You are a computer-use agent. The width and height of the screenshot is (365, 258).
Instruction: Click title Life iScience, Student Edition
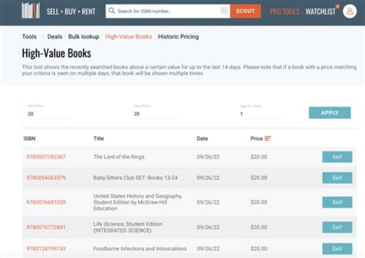(x=128, y=227)
